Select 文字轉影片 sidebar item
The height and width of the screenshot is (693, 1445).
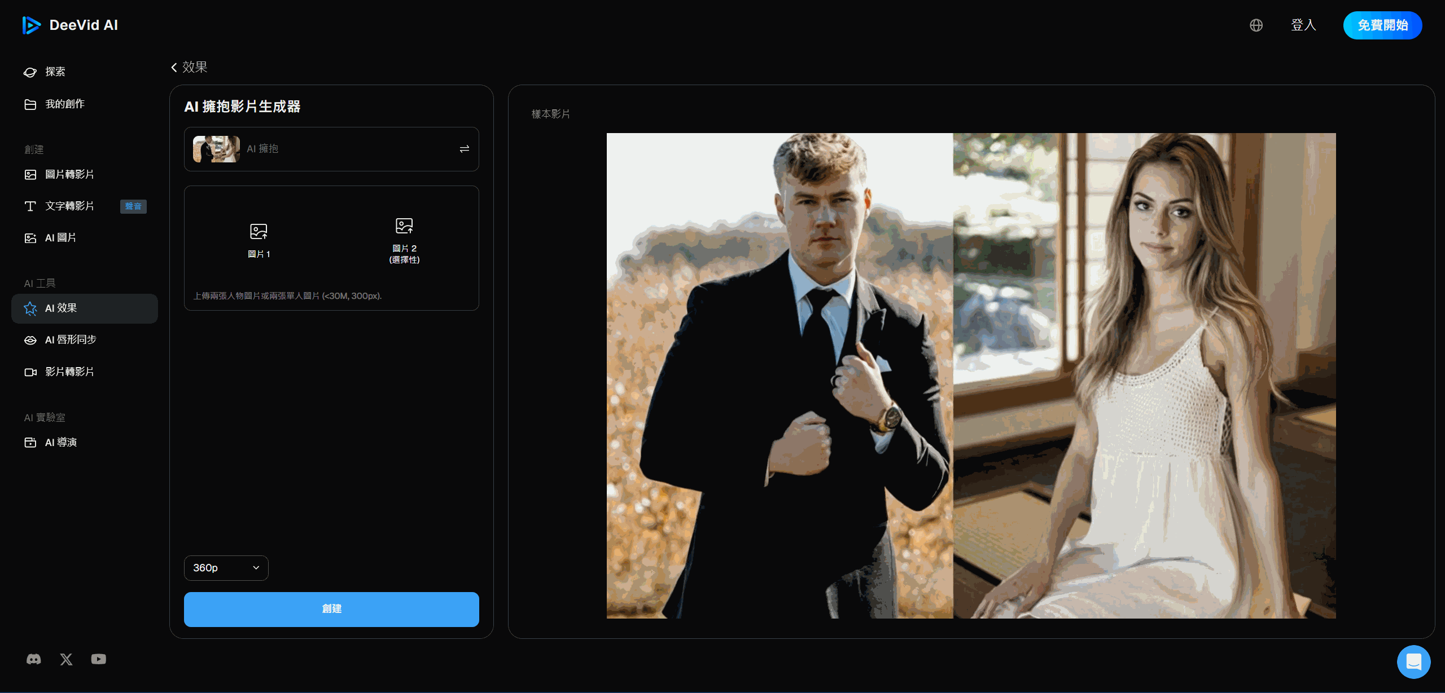[85, 206]
